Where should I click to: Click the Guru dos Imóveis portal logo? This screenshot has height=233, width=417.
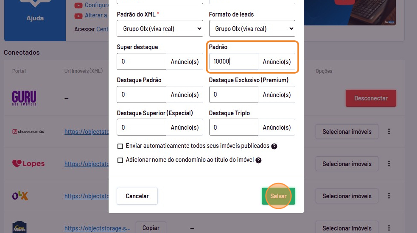point(24,98)
